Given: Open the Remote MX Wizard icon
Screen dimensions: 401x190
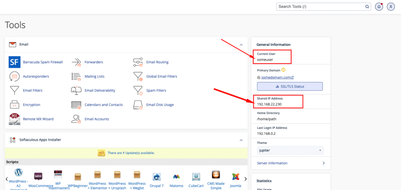Looking at the screenshot, I should (14, 119).
